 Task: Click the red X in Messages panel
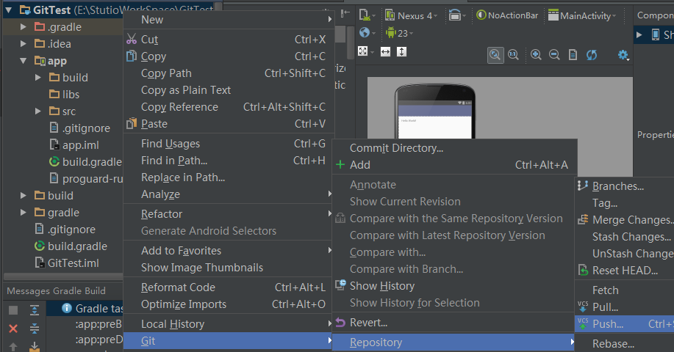tap(13, 328)
